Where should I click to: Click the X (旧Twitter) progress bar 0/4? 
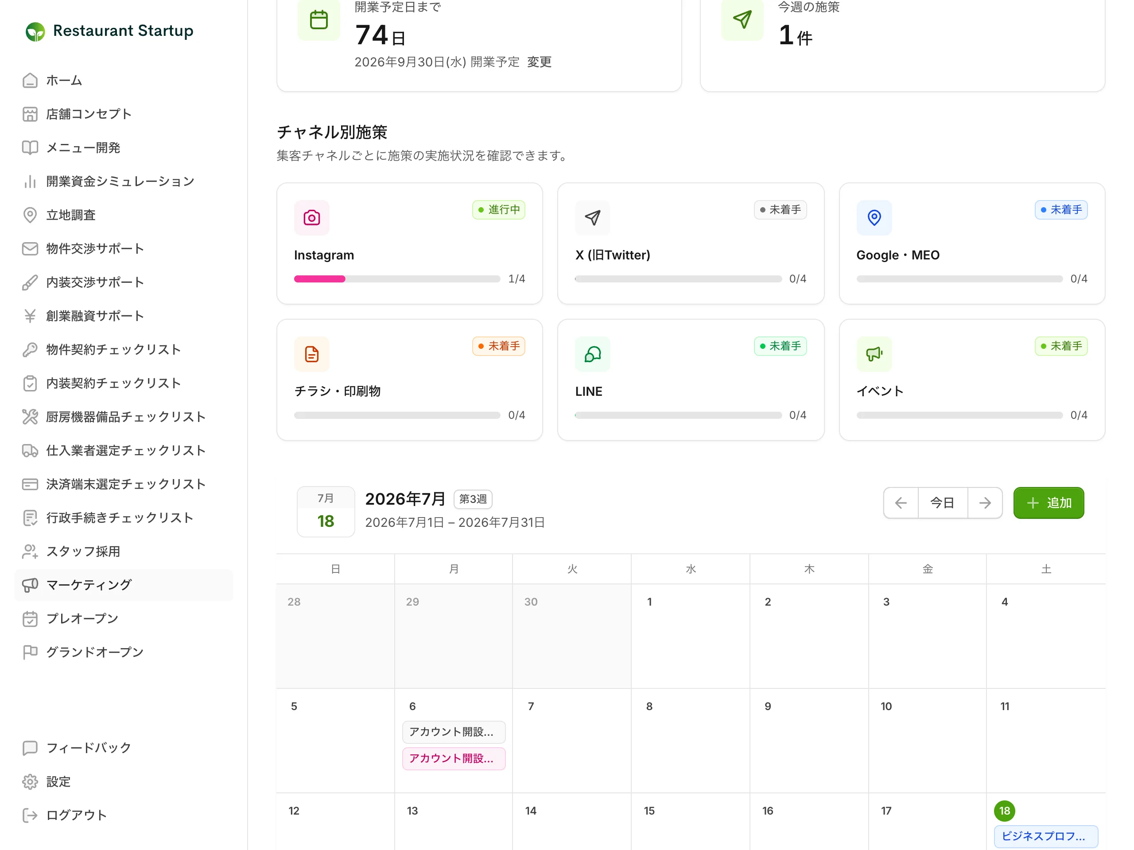click(678, 279)
